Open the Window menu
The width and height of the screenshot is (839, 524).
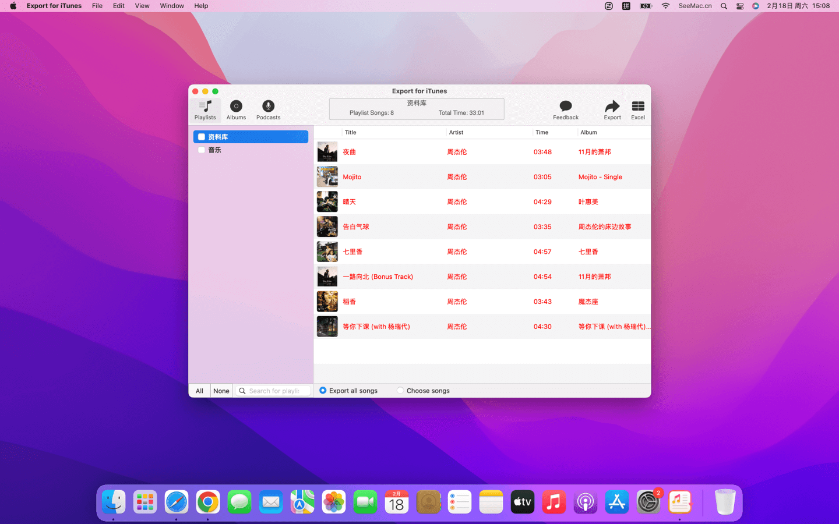coord(172,6)
